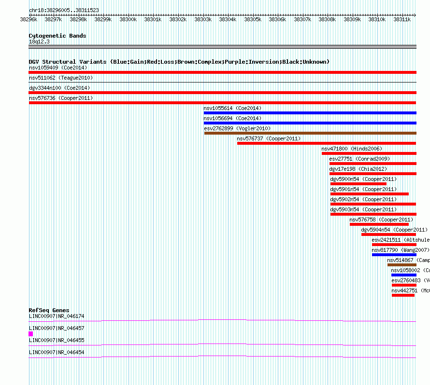430x385 pixels.
Task: Click the nsv471800 (Hinds2006) red bar
Action: pyautogui.click(x=369, y=153)
